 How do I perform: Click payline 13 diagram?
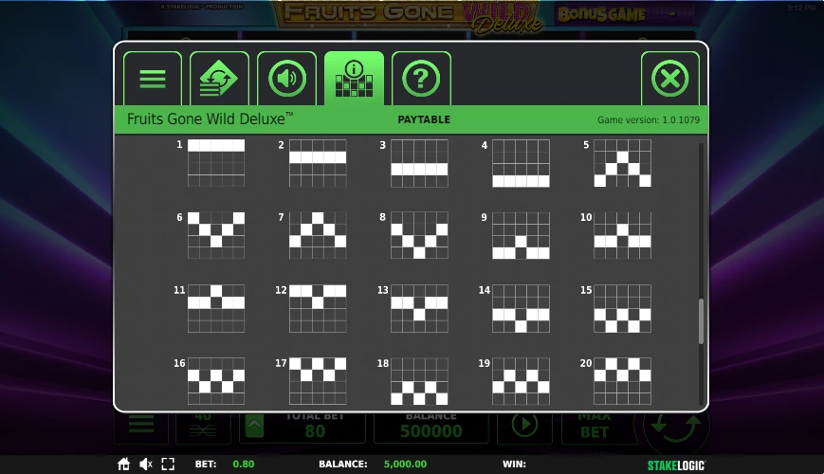pyautogui.click(x=419, y=308)
